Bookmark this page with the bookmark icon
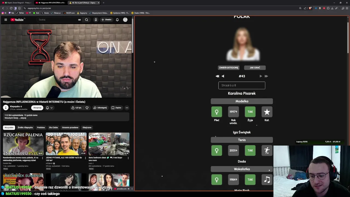350x197 pixels. click(19, 8)
